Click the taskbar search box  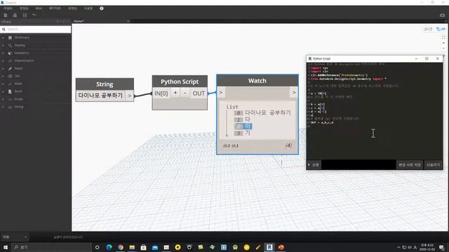[51, 247]
